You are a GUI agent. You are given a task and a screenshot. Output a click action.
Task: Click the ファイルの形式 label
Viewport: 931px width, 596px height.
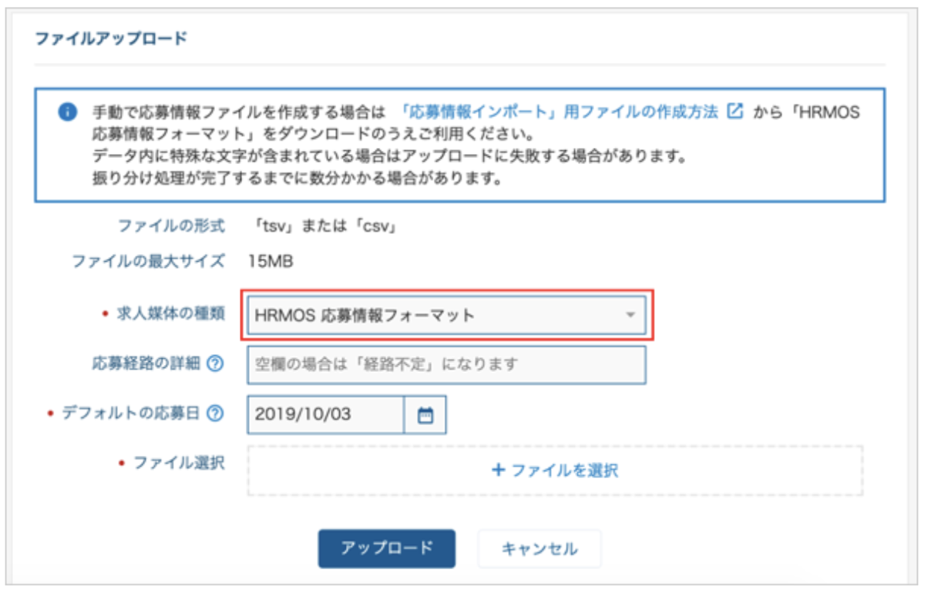[171, 226]
